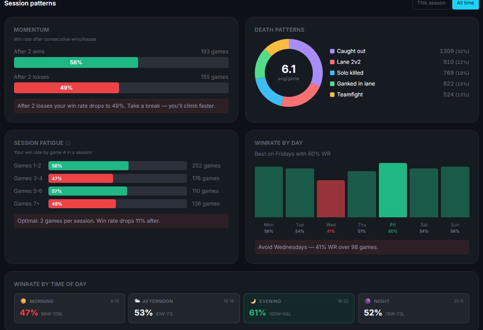Screen dimensions: 483x330
Task: Click the "98W-109L" morning record
Action: pos(52,314)
